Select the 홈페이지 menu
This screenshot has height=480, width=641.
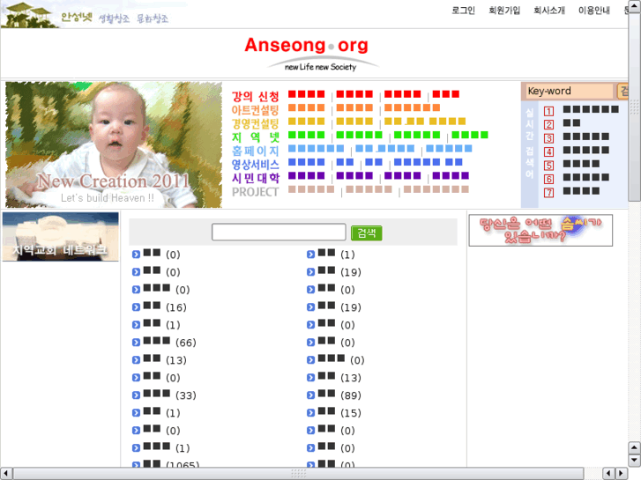coord(255,151)
